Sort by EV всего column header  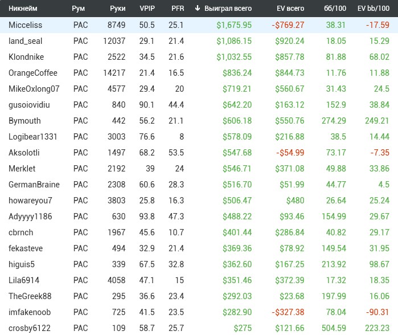tap(290, 9)
